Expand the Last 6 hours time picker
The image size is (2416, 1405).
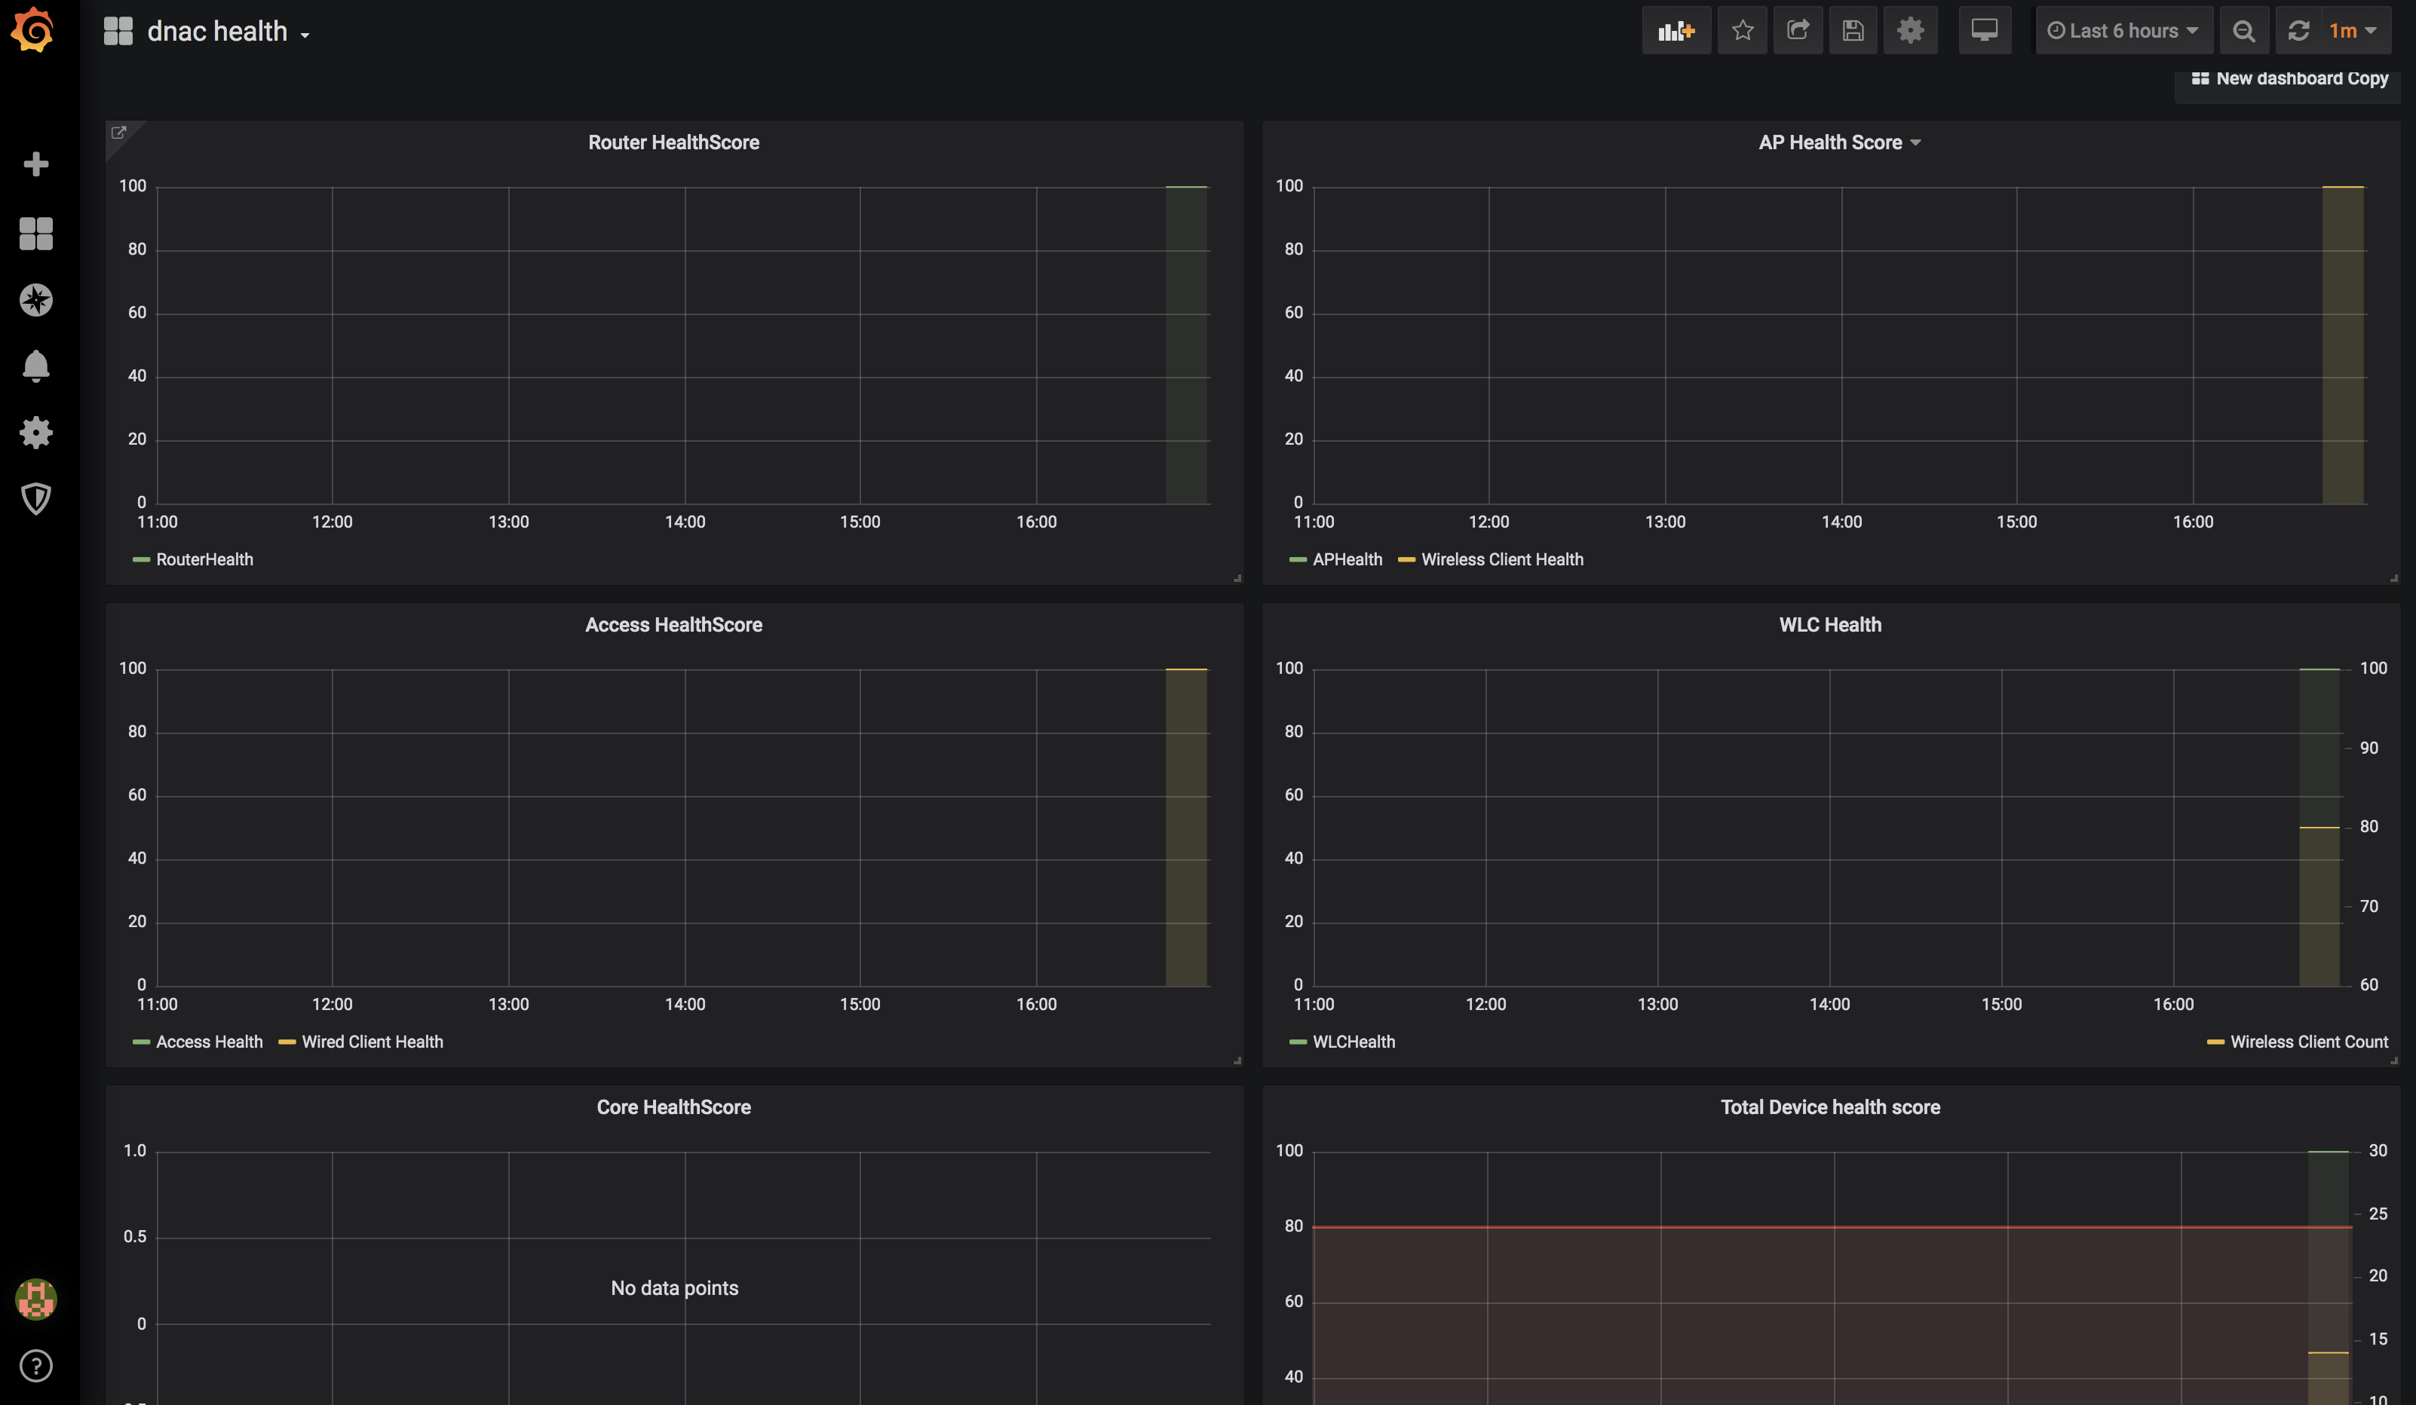2123,31
